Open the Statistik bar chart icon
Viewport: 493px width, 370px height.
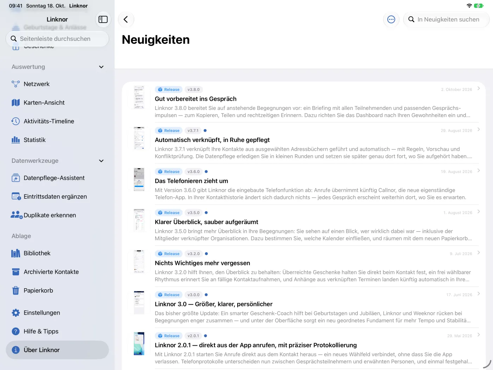pyautogui.click(x=15, y=140)
